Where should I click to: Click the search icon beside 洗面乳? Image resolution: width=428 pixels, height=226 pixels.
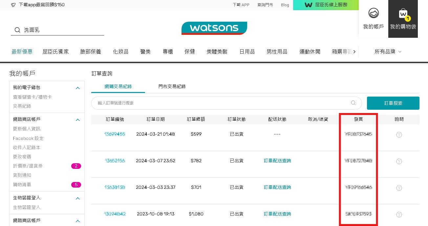tap(17, 30)
